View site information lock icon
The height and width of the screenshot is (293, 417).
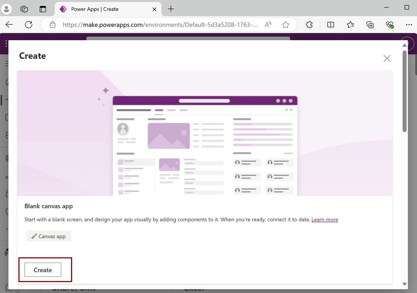52,25
